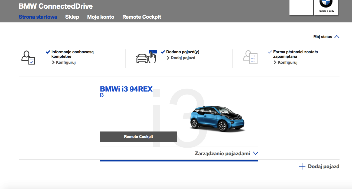This screenshot has width=352, height=189.
Task: Click the Remote Cockpit grey button
Action: coord(138,137)
